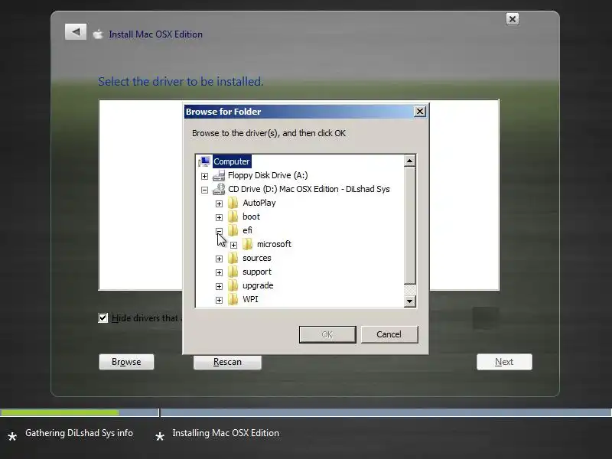Image resolution: width=612 pixels, height=459 pixels.
Task: Click the support folder icon
Action: pos(233,272)
